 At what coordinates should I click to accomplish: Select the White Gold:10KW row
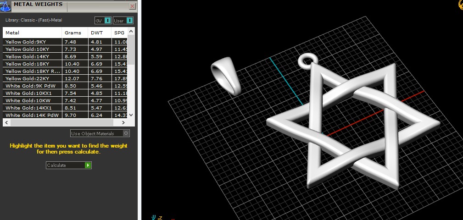point(65,100)
